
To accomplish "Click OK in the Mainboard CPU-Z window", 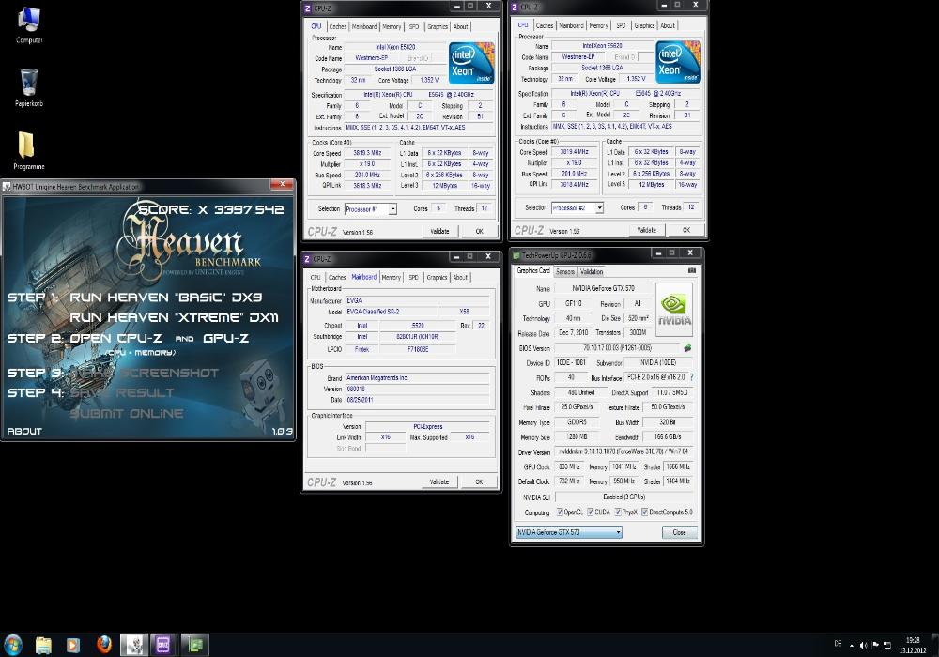I will click(479, 481).
